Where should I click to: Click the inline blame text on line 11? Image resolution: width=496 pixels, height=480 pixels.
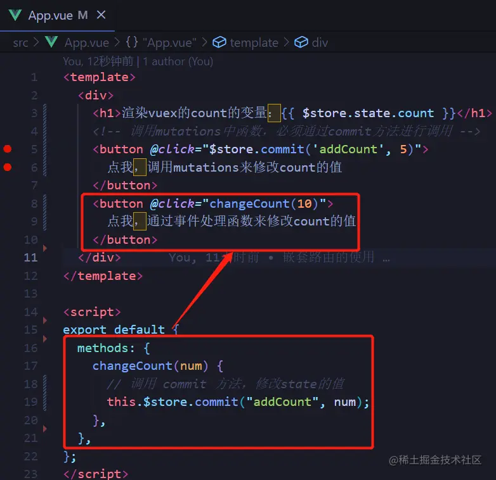[279, 258]
